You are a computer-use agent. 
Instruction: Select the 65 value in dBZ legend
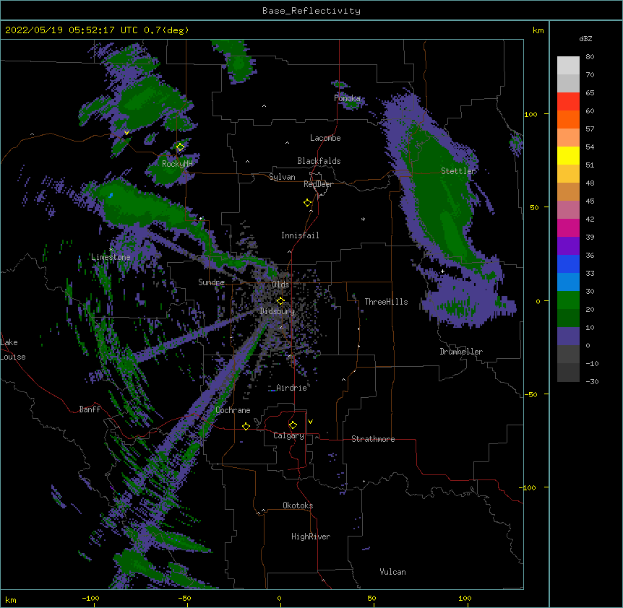click(590, 93)
